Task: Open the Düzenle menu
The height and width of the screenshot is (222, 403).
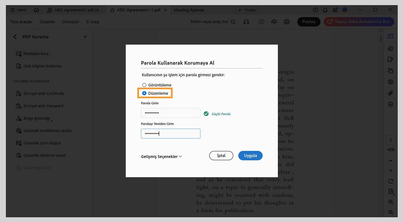Action: coord(47,22)
